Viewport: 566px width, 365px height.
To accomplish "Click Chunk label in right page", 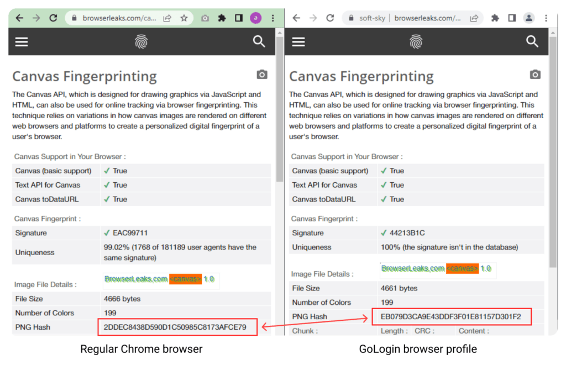I will tap(305, 331).
